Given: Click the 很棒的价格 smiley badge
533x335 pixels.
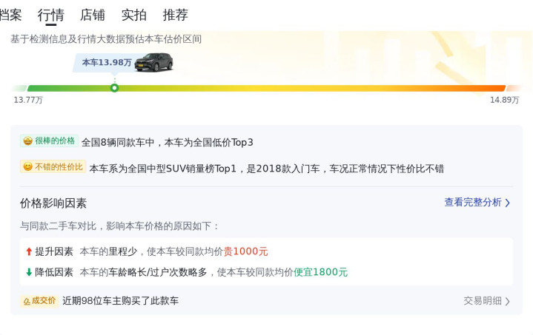Looking at the screenshot, I should click(49, 141).
